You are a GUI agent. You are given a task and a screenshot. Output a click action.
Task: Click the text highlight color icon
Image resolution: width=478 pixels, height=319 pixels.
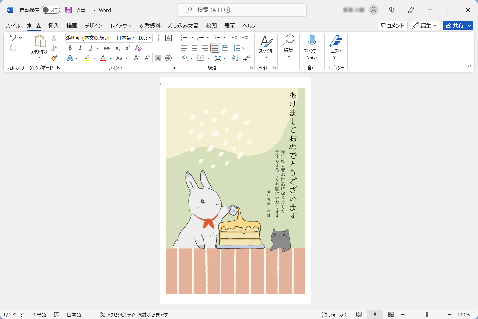[87, 58]
